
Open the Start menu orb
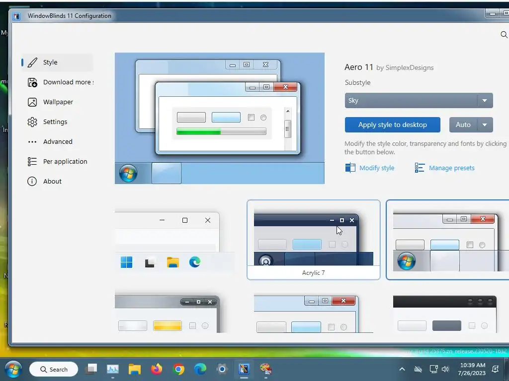(x=13, y=369)
